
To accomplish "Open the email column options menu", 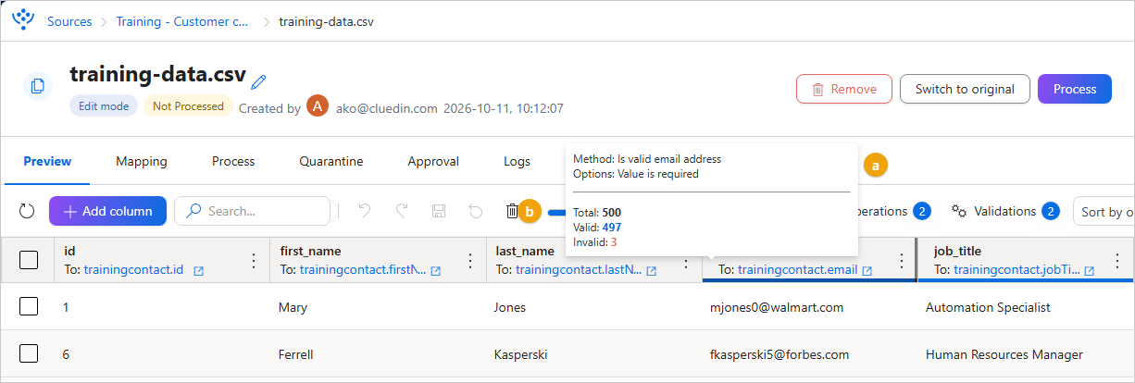I will coord(902,261).
